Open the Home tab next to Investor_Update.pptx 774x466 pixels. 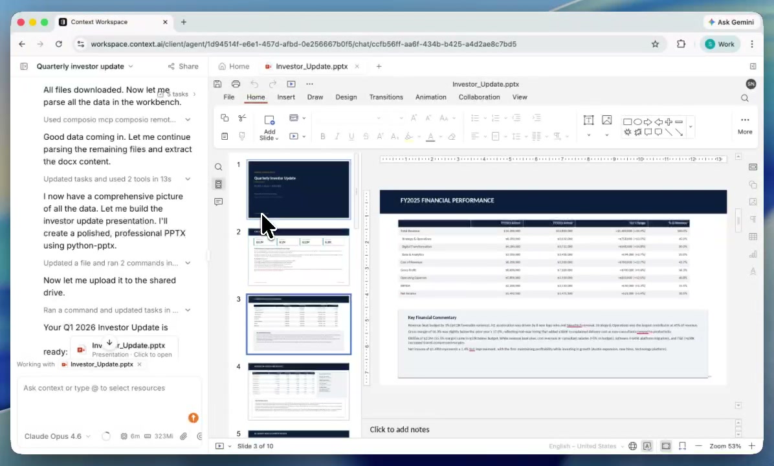click(x=234, y=66)
